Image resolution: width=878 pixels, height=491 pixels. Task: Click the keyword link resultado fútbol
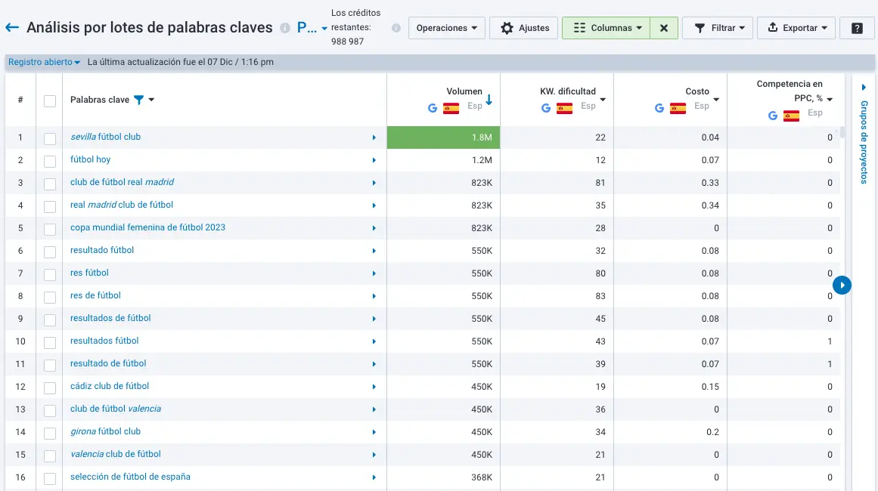[101, 251]
